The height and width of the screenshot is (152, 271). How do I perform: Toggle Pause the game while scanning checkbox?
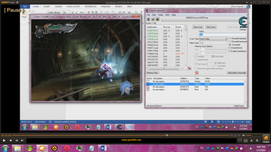196,68
